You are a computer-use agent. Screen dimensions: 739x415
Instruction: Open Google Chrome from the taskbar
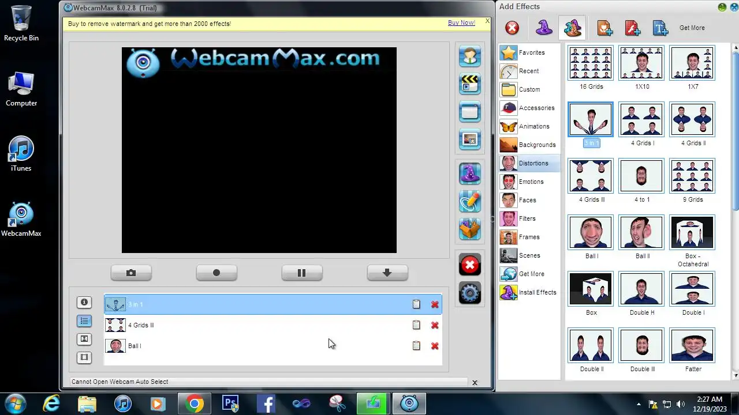point(194,403)
